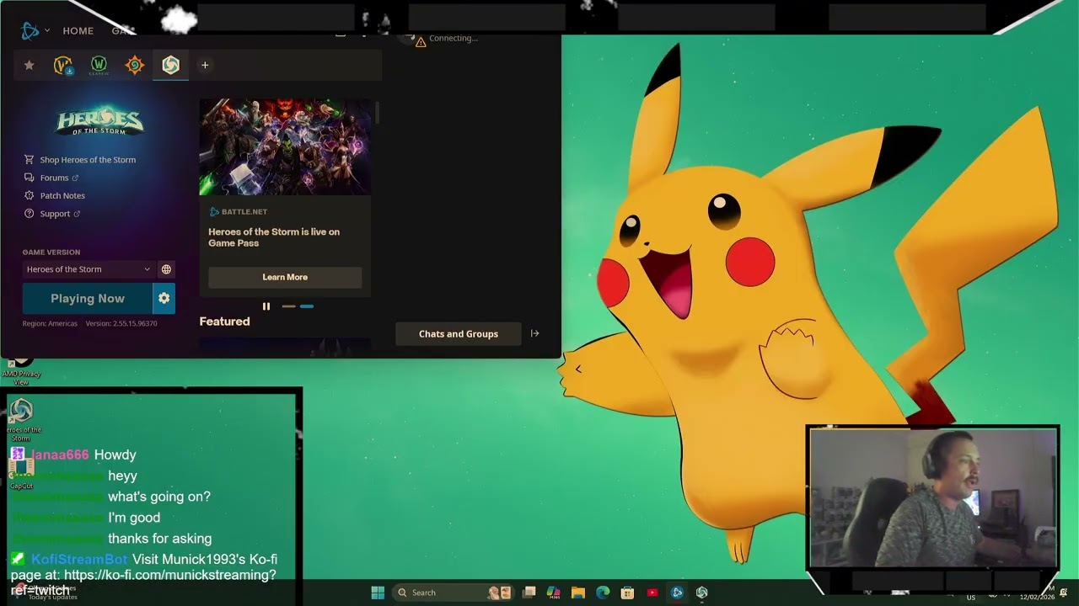Open the red YouTube taskbar app
This screenshot has width=1079, height=606.
(652, 593)
